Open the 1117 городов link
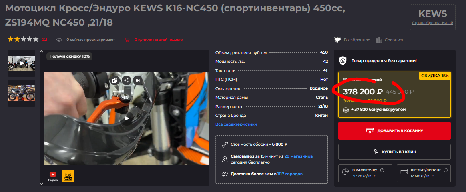The image size is (466, 192). click(290, 174)
